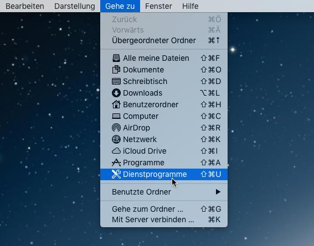Click the Netzwerk globe icon
Viewport: 314px width, 246px height.
point(116,139)
